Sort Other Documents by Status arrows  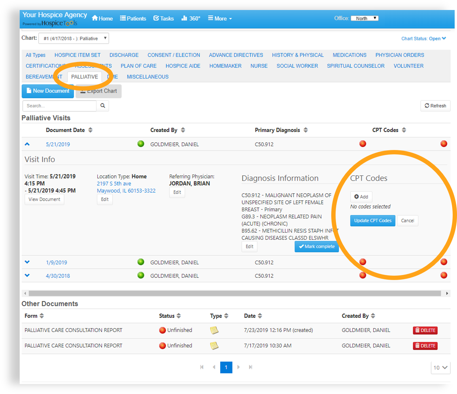click(179, 316)
